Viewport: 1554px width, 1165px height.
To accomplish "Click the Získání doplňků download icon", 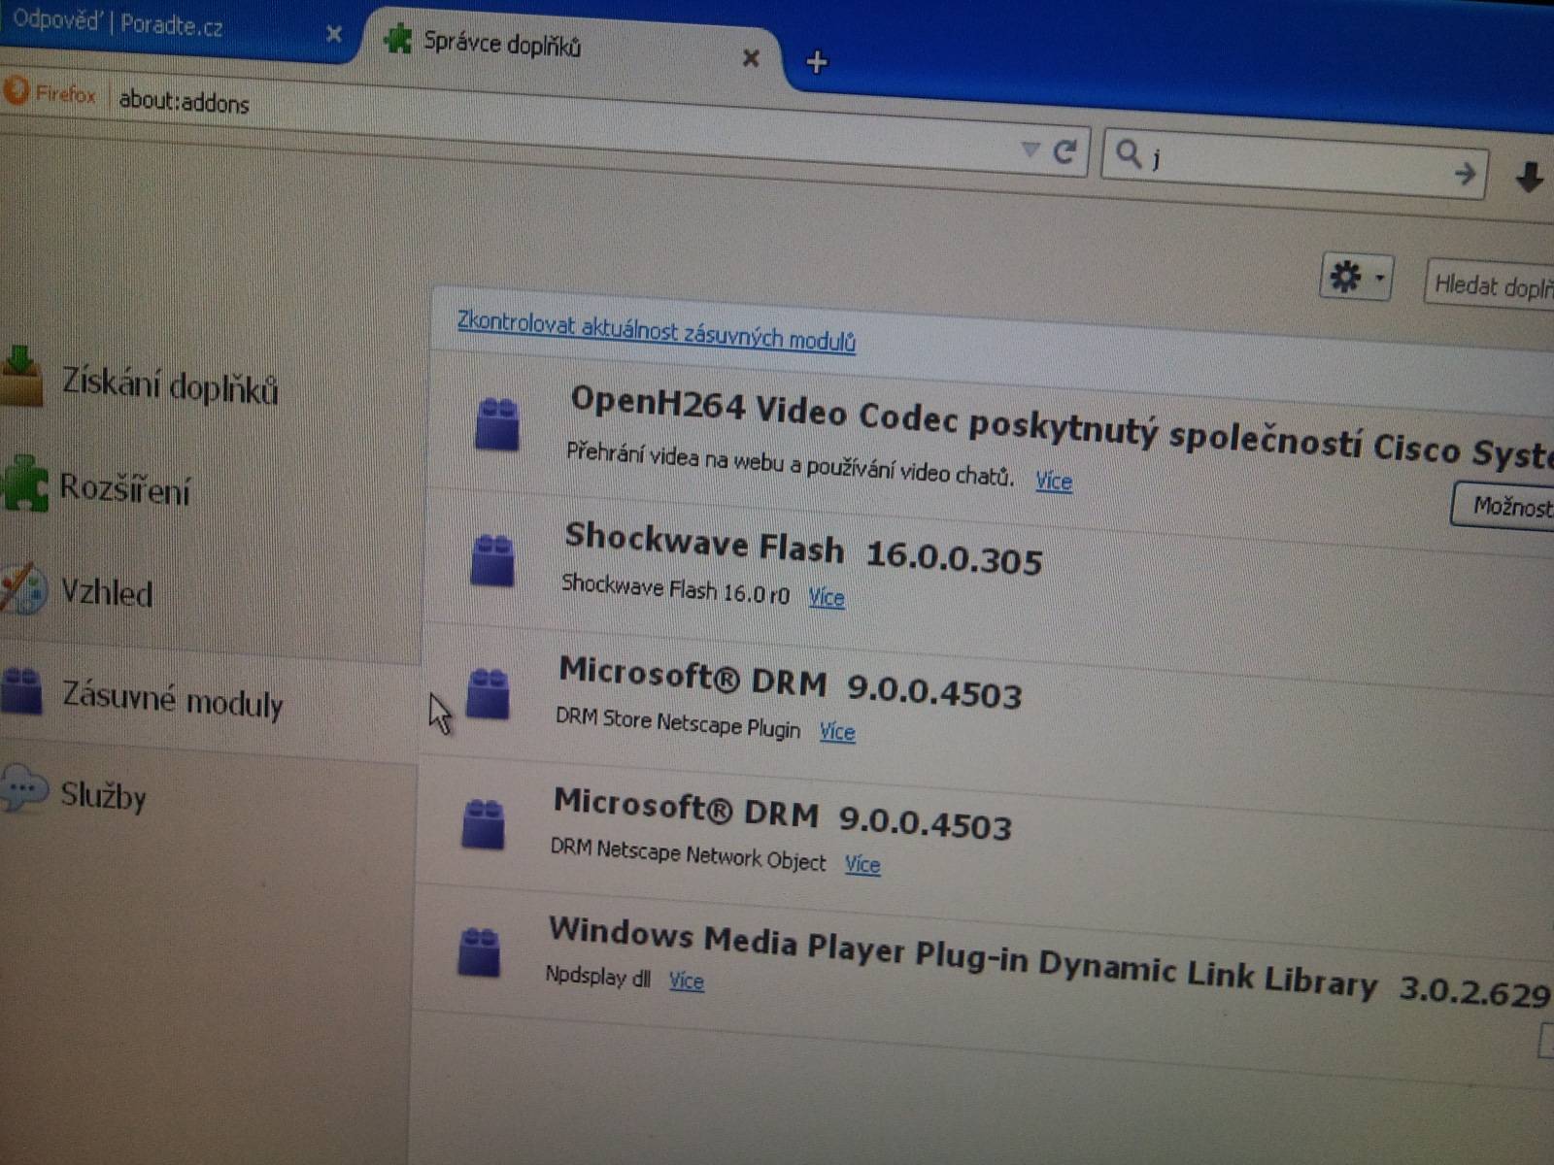I will click(x=21, y=376).
